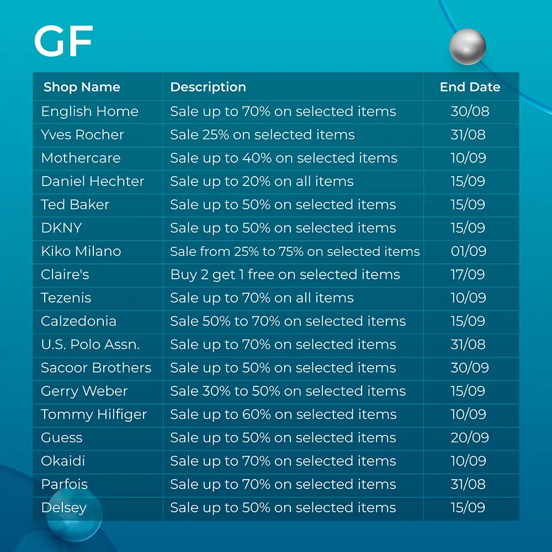
Task: Click the Calzedonia 50% to 70% description
Action: [x=288, y=321]
